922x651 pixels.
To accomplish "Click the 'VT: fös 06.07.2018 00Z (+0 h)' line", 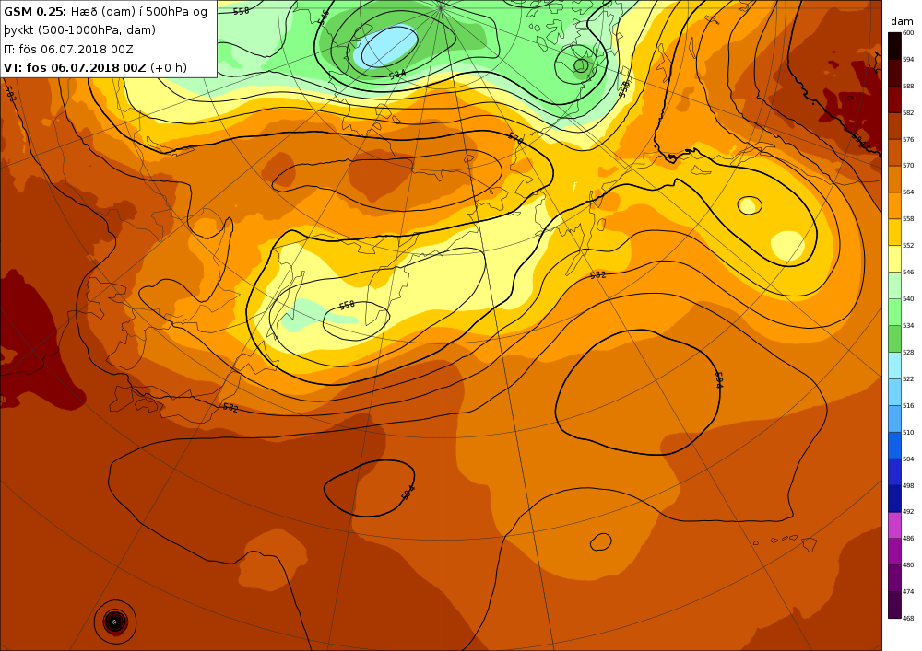I will pyautogui.click(x=95, y=67).
